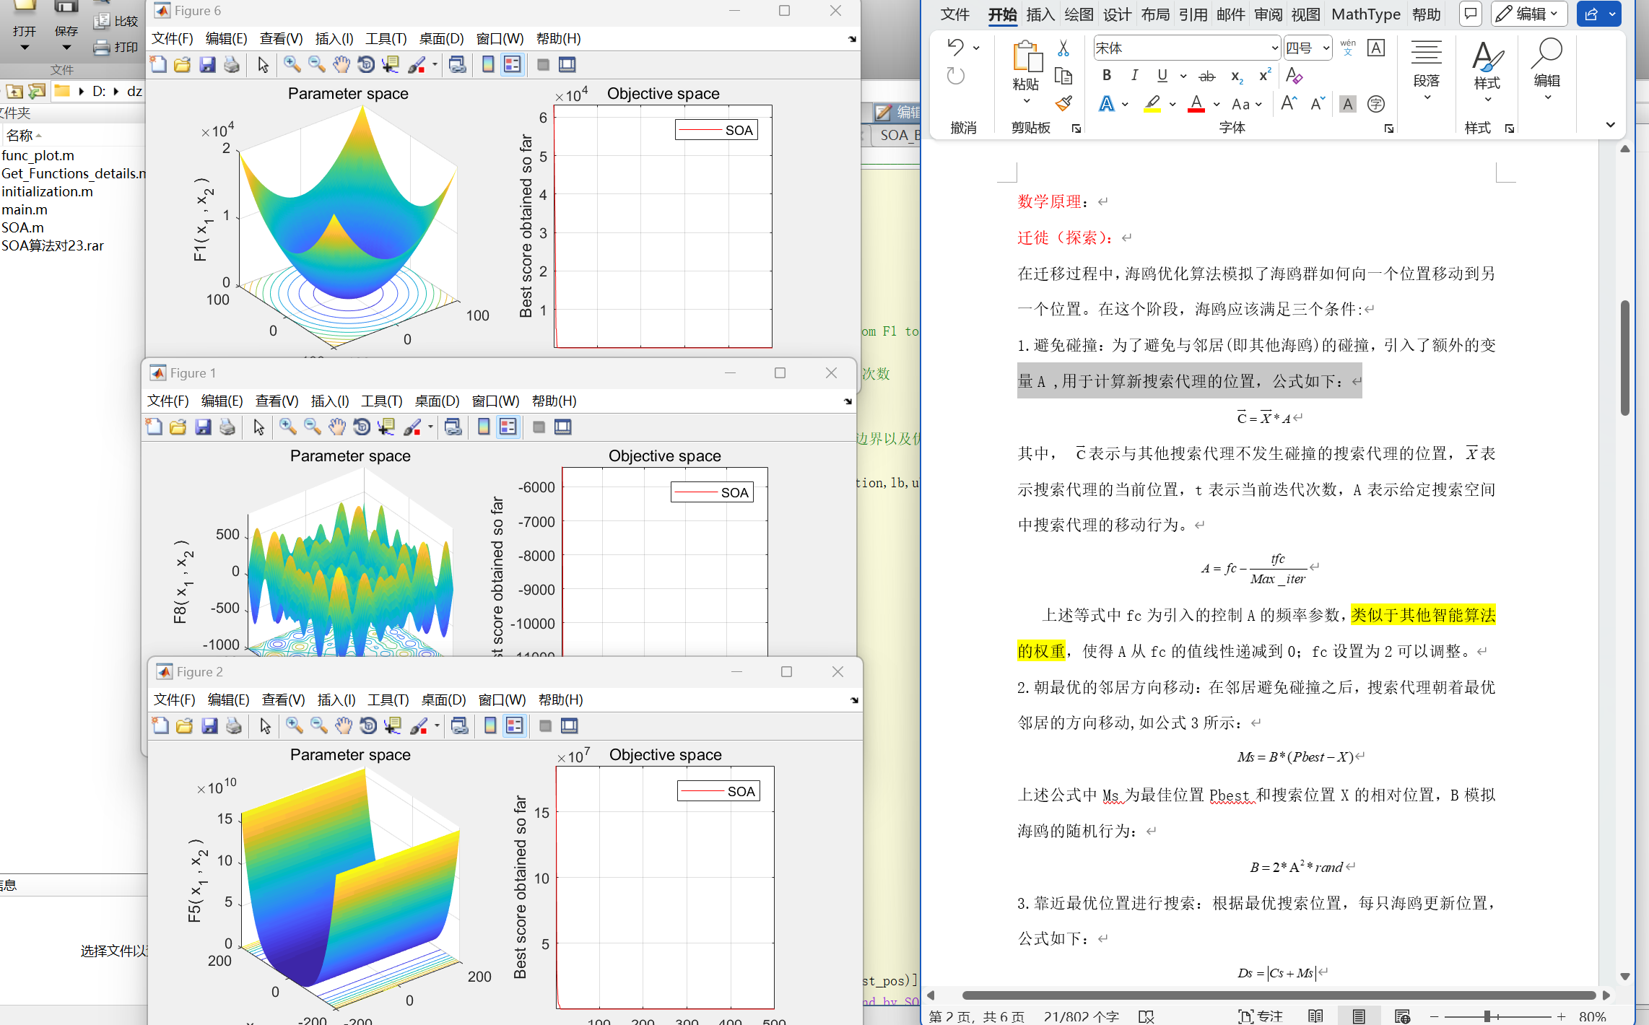Open the 插入 ribbon tab in Word
The height and width of the screenshot is (1025, 1649).
point(1040,14)
